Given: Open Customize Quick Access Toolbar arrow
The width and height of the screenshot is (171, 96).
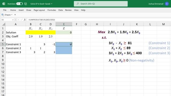Looking at the screenshot, I should coord(15,15).
